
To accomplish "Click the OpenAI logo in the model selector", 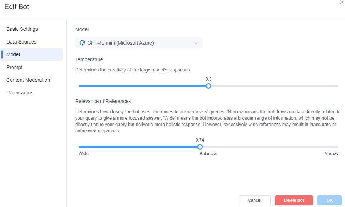I will click(x=82, y=43).
